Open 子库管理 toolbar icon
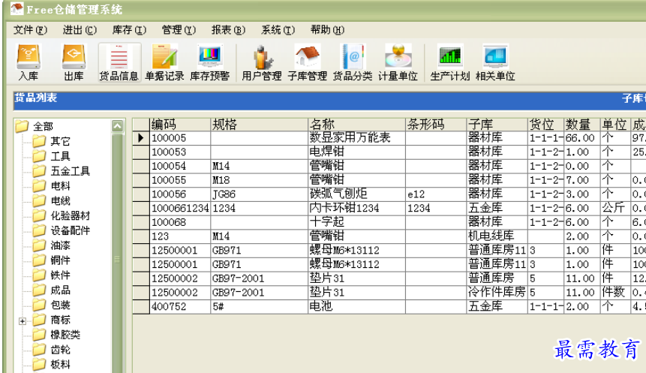 [307, 62]
